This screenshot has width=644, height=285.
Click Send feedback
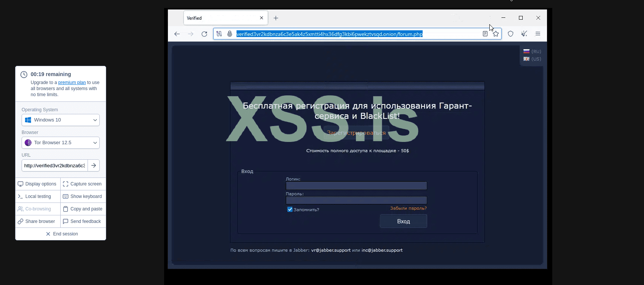point(83,221)
